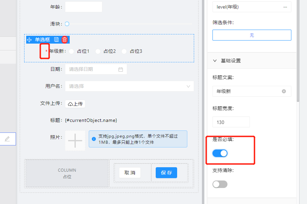The width and height of the screenshot is (307, 204).
Task: Click the move handle of 单选框 component
Action: point(29,40)
